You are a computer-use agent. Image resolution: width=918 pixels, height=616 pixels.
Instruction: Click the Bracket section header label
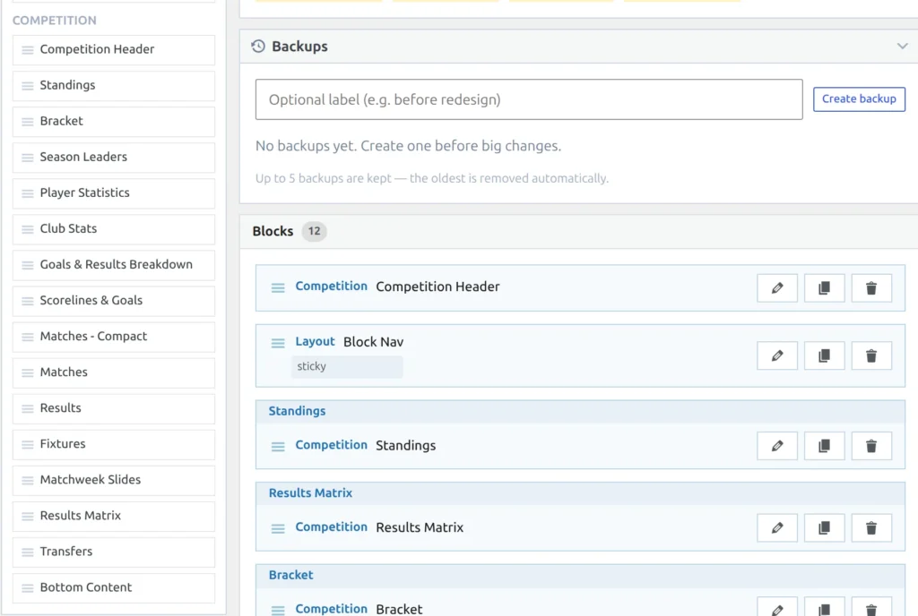(x=291, y=575)
